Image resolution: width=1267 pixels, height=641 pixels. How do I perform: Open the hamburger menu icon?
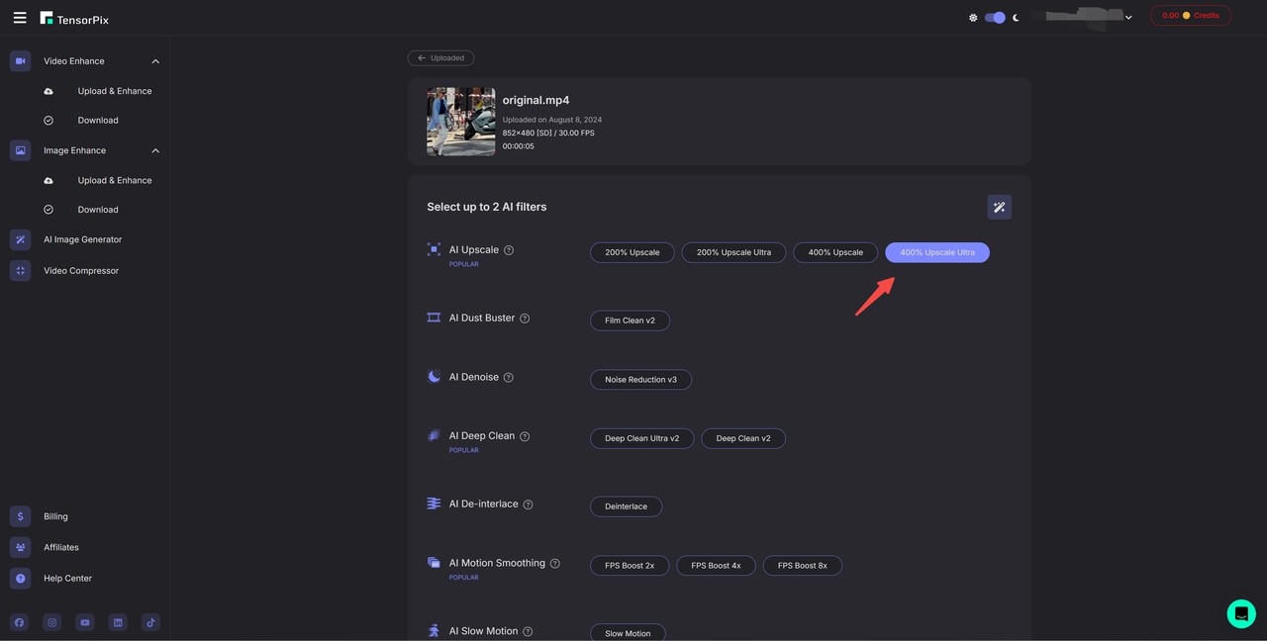coord(20,18)
